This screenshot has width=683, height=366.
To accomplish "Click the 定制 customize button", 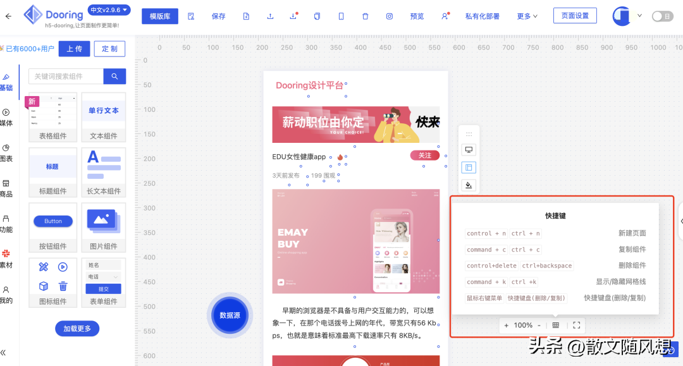I will (110, 49).
